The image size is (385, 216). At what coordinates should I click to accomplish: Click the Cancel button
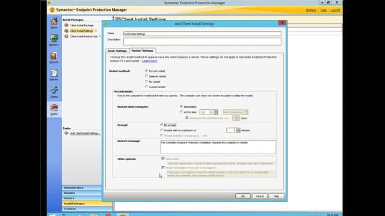coord(259,196)
